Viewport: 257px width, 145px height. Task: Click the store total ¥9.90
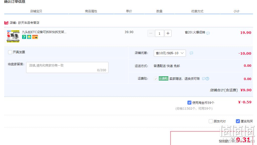pos(246,90)
